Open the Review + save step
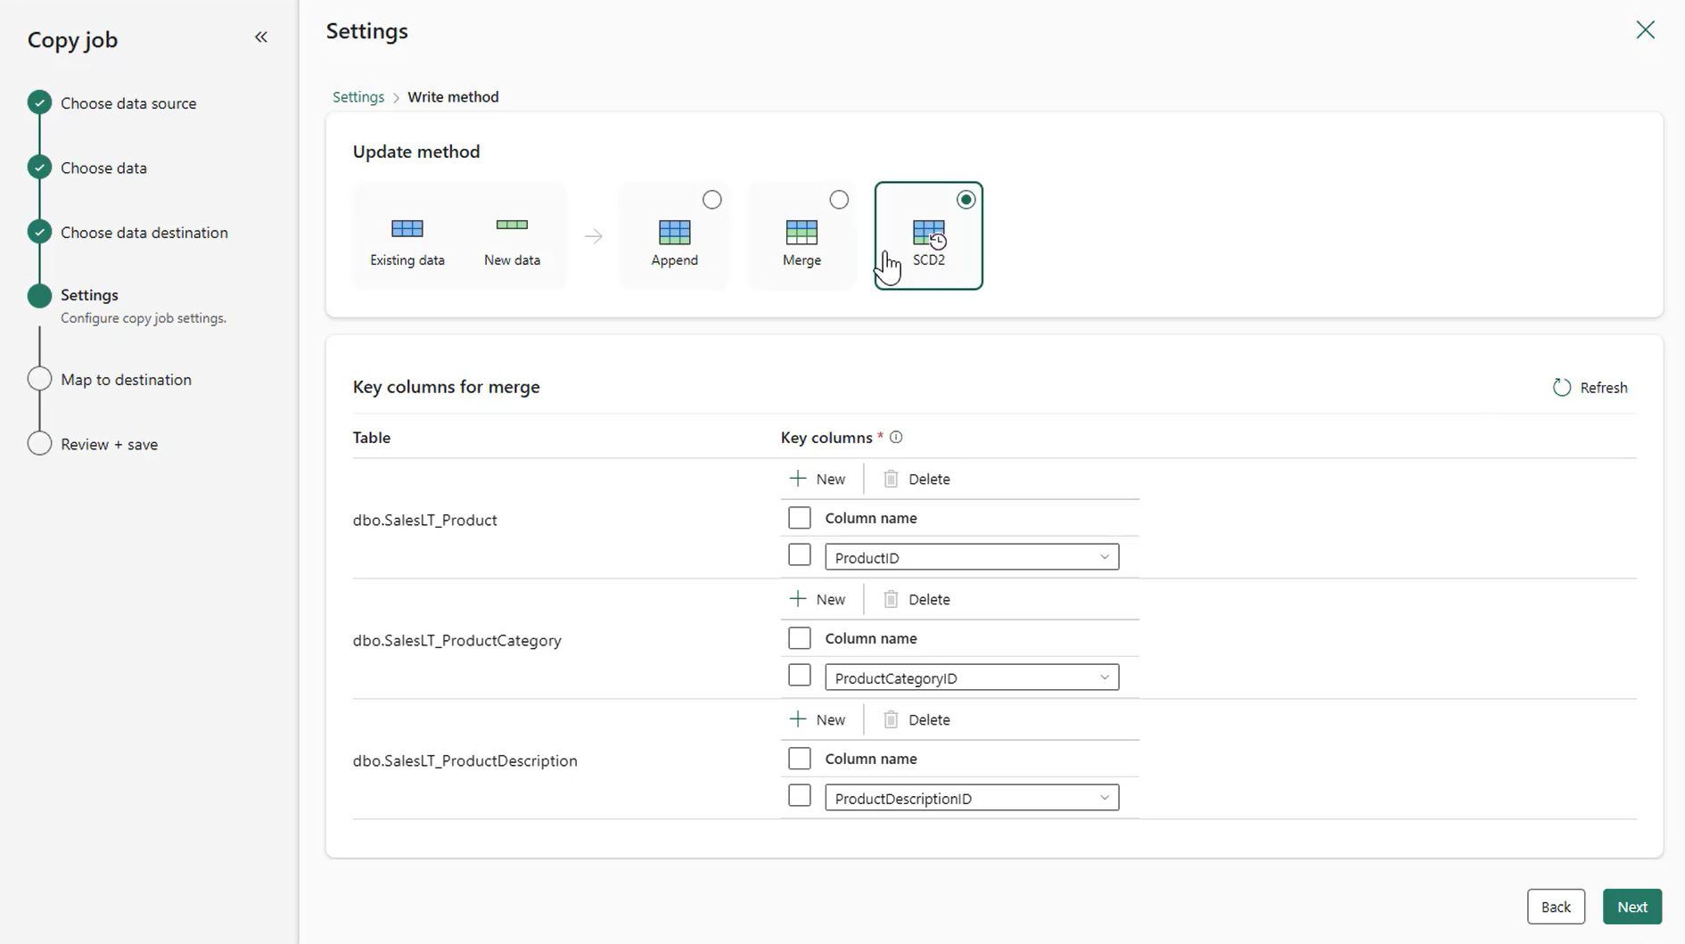 pyautogui.click(x=109, y=443)
